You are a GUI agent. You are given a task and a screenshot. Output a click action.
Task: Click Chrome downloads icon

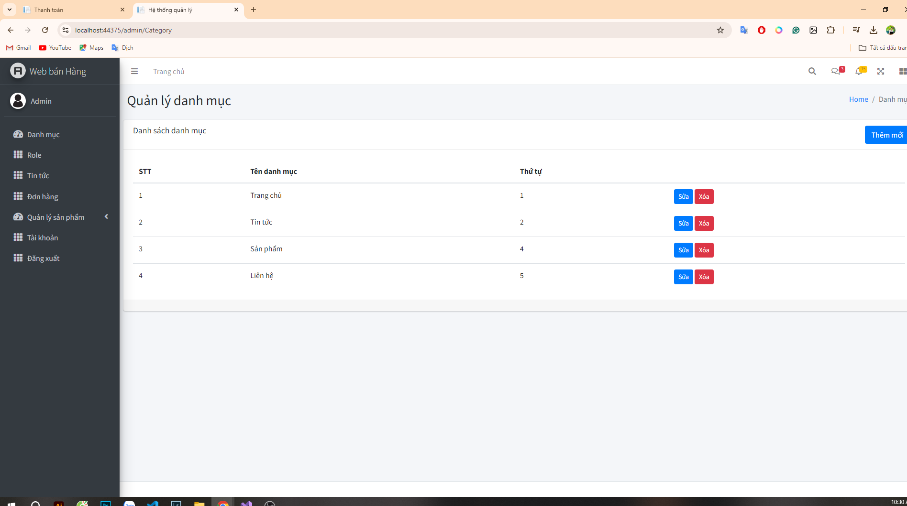point(873,30)
